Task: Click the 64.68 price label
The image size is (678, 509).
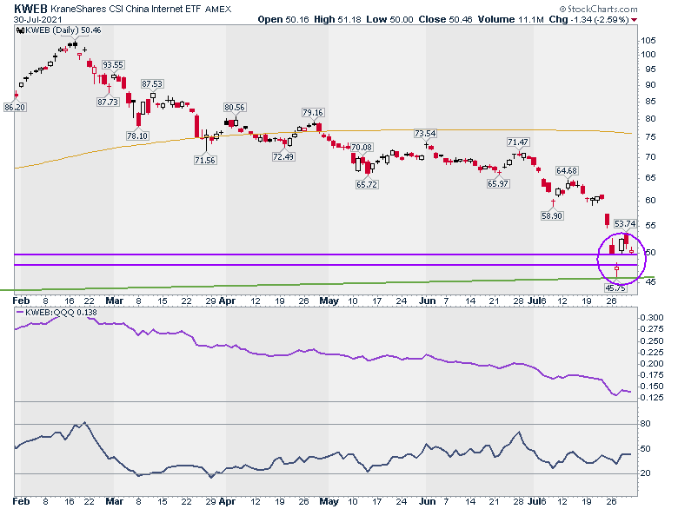Action: click(x=567, y=170)
